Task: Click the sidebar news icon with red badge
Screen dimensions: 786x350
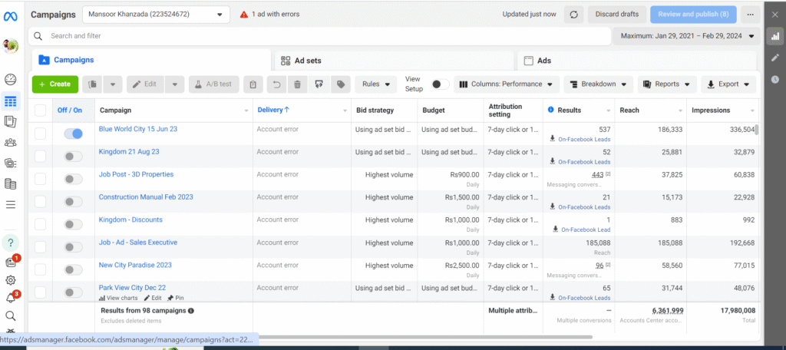Action: [11, 261]
